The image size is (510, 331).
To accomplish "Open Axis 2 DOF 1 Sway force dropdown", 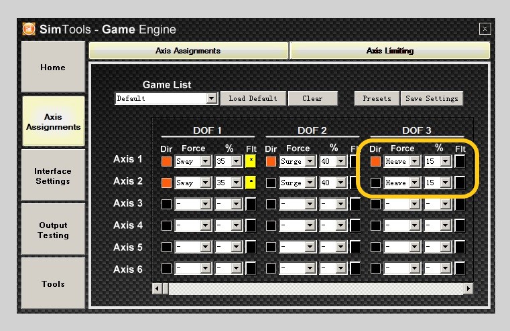I will pyautogui.click(x=193, y=183).
